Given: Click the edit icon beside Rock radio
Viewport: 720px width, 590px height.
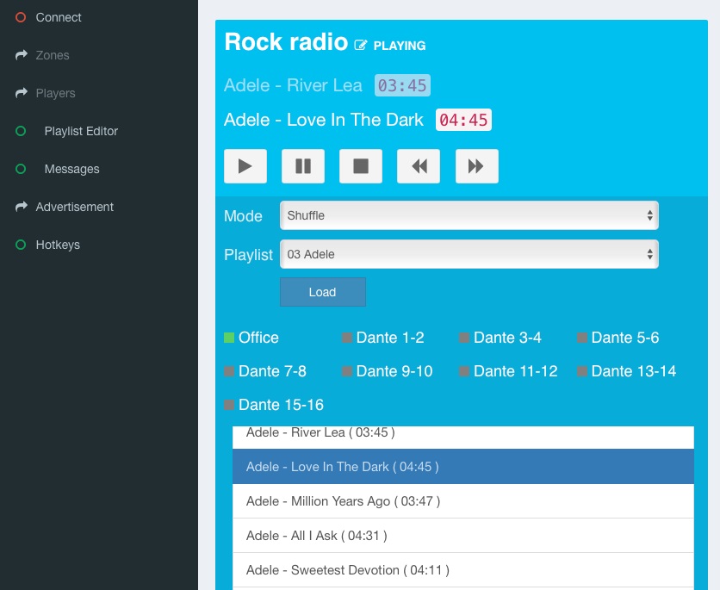Looking at the screenshot, I should click(360, 45).
